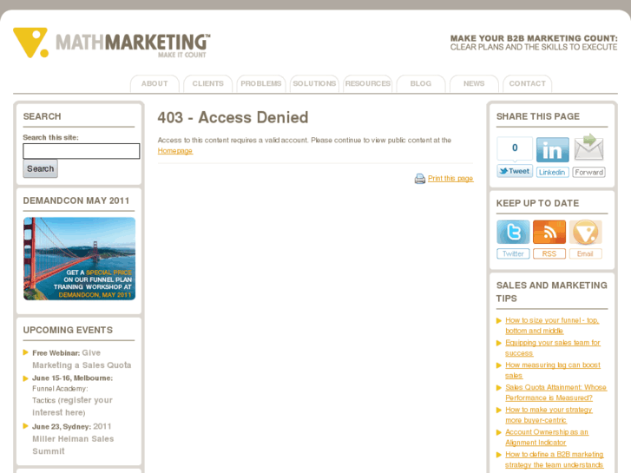Open the Blog tab
This screenshot has width=631, height=473.
click(421, 83)
